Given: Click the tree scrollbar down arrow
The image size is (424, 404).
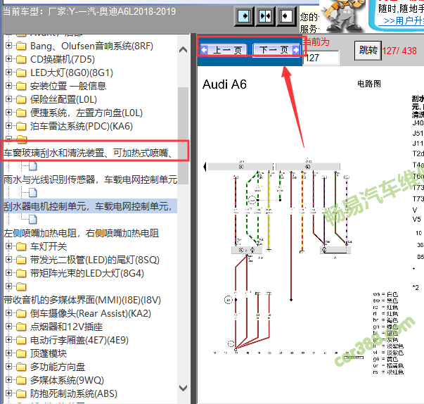Looking at the screenshot, I should pyautogui.click(x=183, y=388).
